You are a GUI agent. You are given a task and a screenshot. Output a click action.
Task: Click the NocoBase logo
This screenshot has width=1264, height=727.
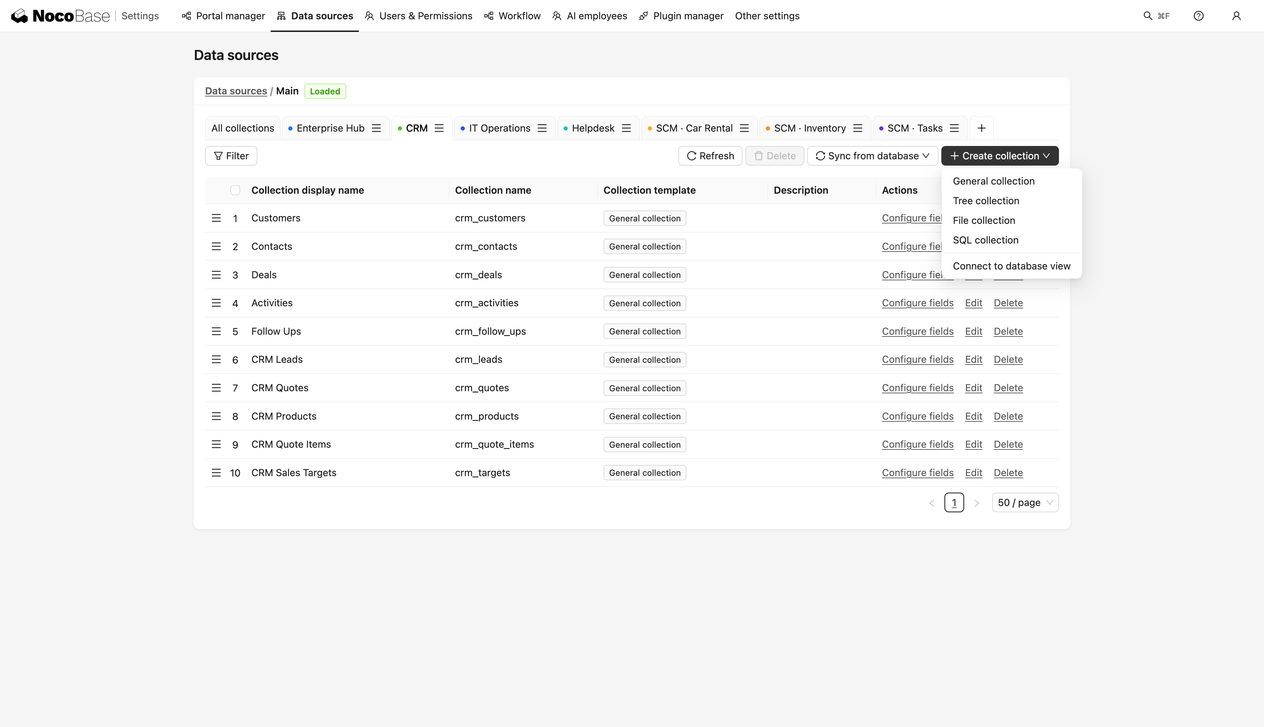[60, 16]
